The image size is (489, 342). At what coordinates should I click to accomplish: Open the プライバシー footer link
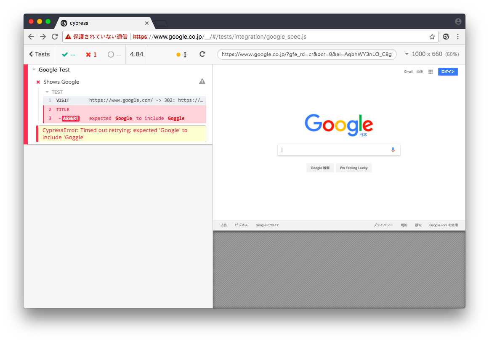(x=383, y=225)
